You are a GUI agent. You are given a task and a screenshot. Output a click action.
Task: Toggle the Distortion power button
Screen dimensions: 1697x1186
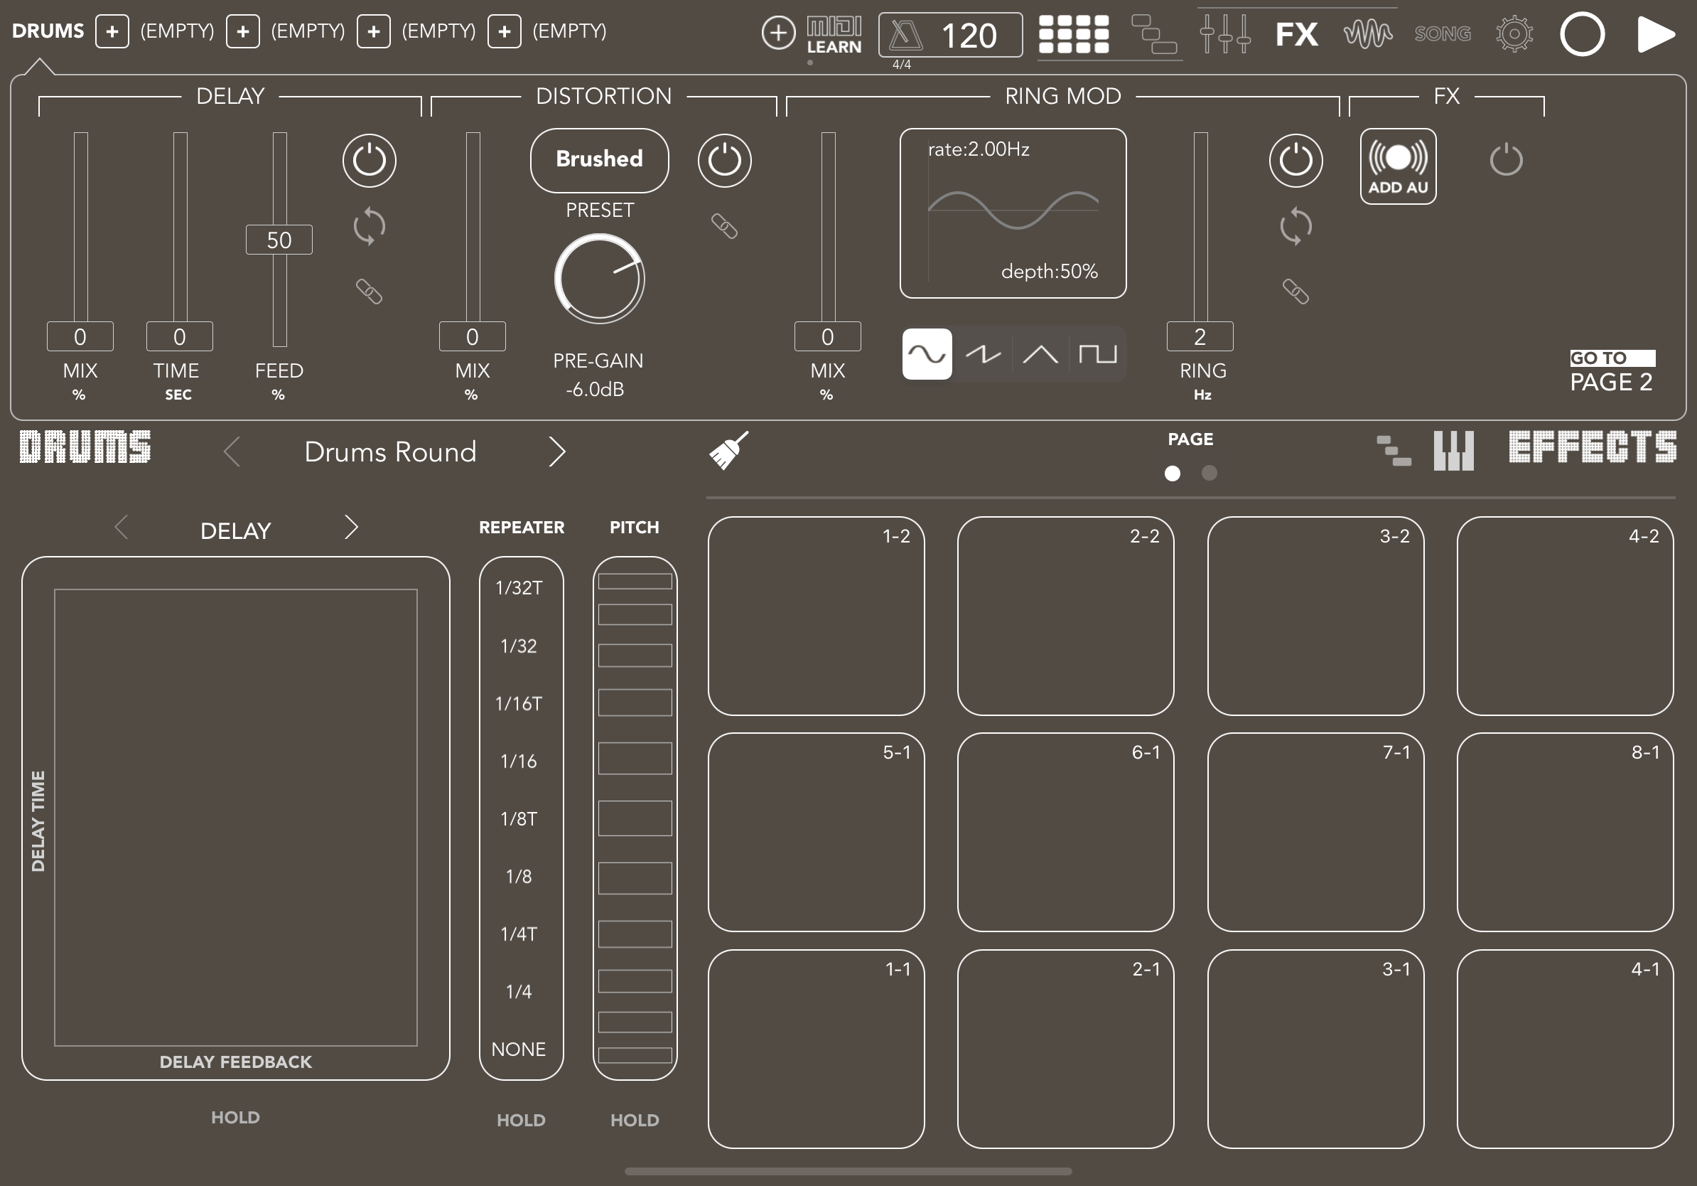pos(724,161)
